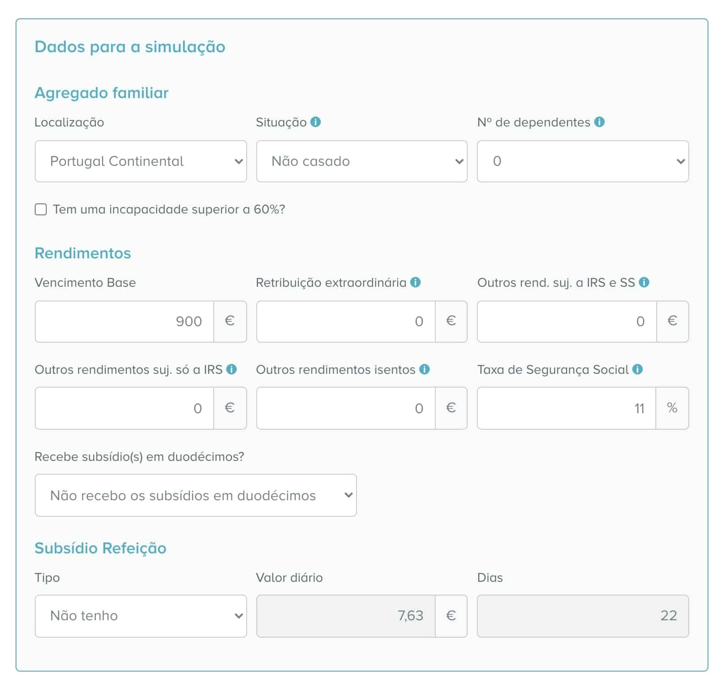Click info icon next to Taxa de Segurança Social
Image resolution: width=724 pixels, height=689 pixels.
[638, 369]
